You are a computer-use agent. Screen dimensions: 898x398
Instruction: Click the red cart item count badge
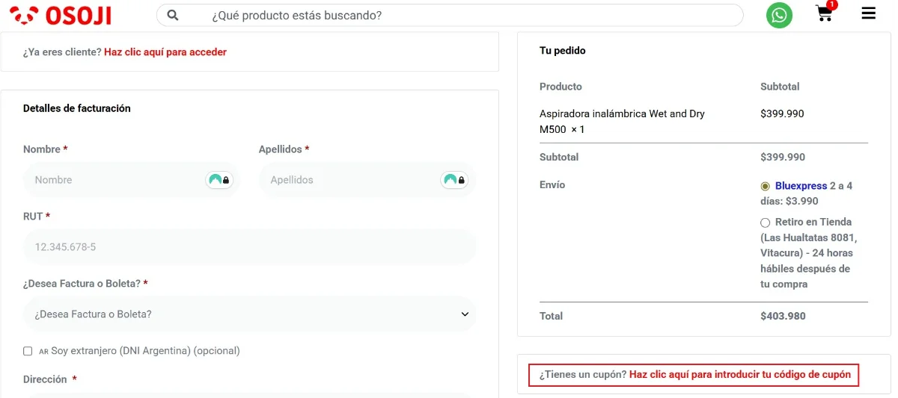tap(832, 4)
